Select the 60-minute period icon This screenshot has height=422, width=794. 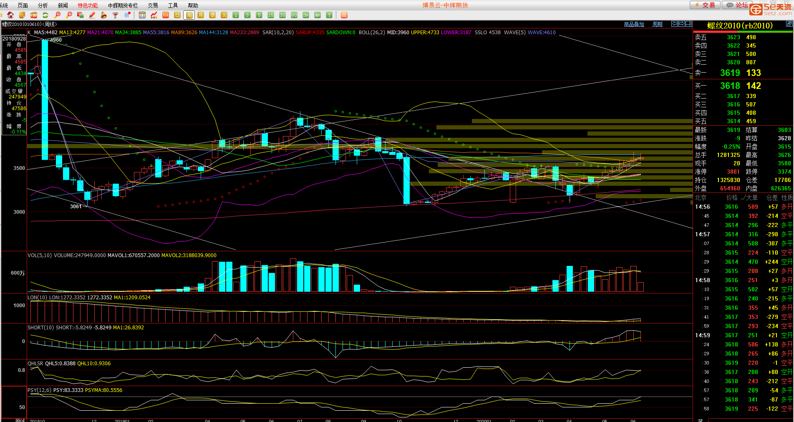click(x=294, y=15)
